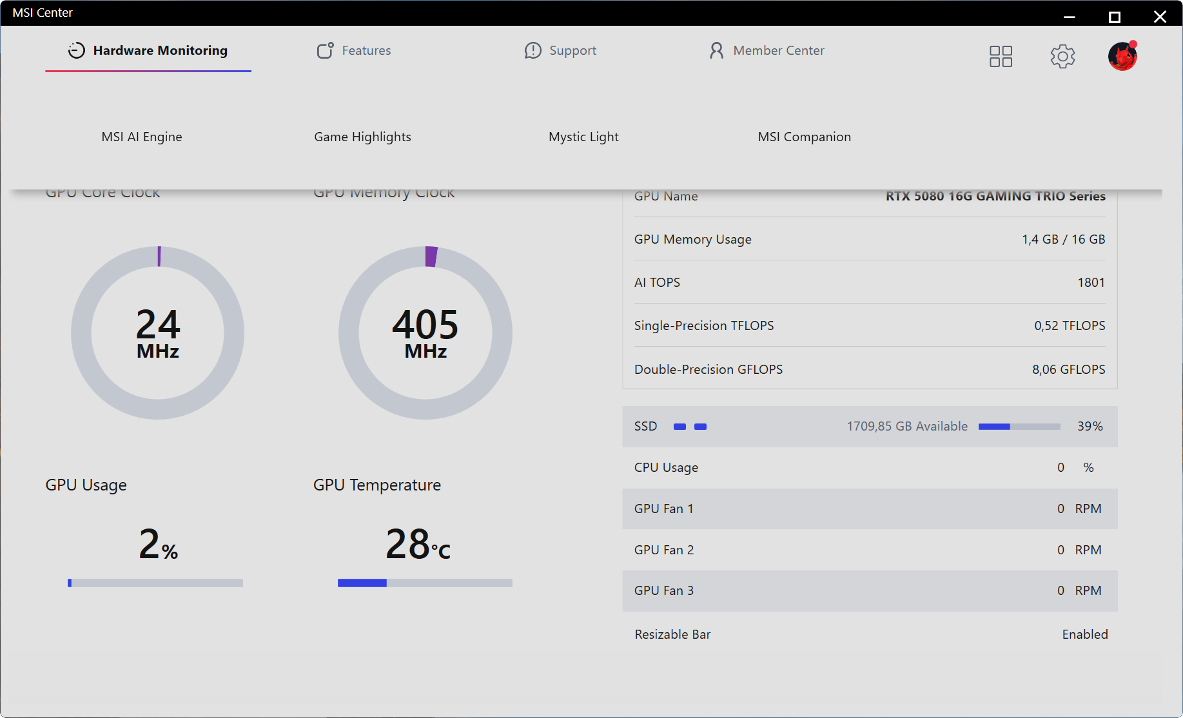This screenshot has width=1183, height=718.
Task: Click the Hardware Monitoring gauge icon
Action: tap(77, 50)
